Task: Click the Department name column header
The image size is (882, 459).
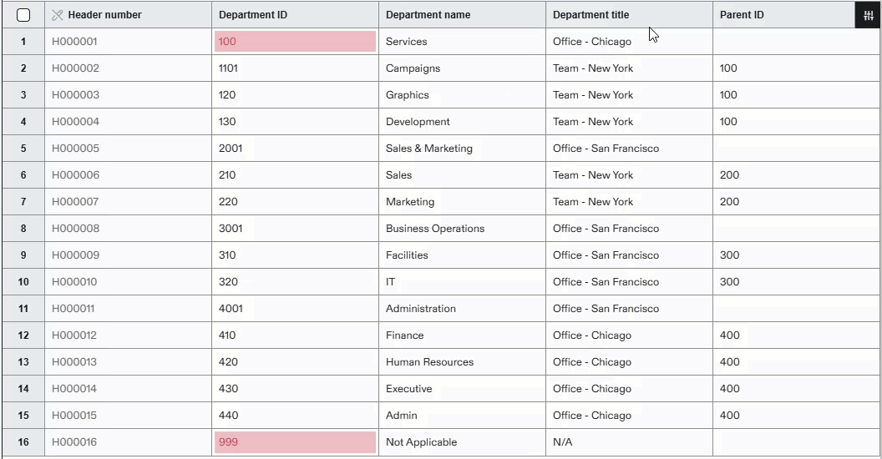Action: [x=428, y=15]
